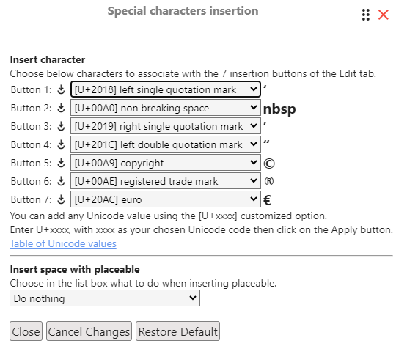Open the Button 7 euro dropdown
Viewport: 396px width, 349px height.
coord(166,199)
